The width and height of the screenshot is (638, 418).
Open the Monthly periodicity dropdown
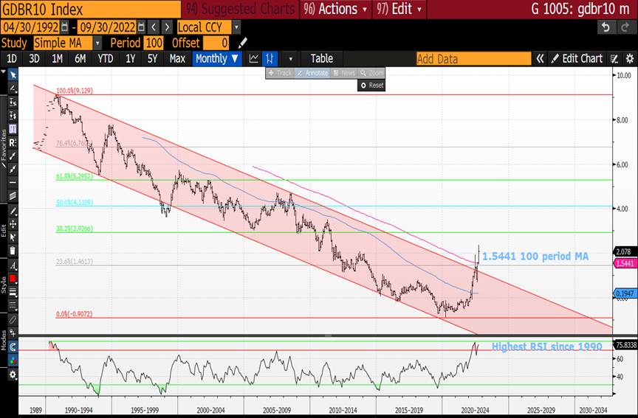click(217, 58)
